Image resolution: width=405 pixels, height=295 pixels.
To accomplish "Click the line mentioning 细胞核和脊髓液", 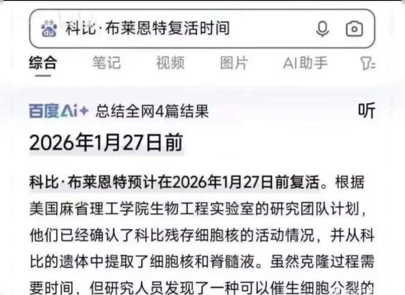I will (x=202, y=262).
